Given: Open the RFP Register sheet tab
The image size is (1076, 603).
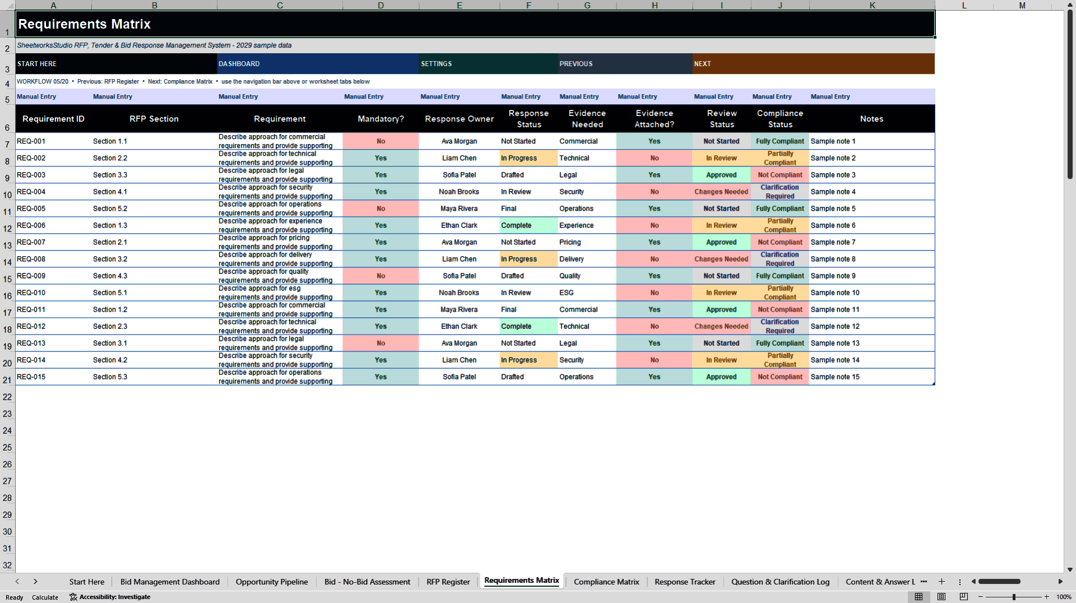Looking at the screenshot, I should [x=448, y=582].
